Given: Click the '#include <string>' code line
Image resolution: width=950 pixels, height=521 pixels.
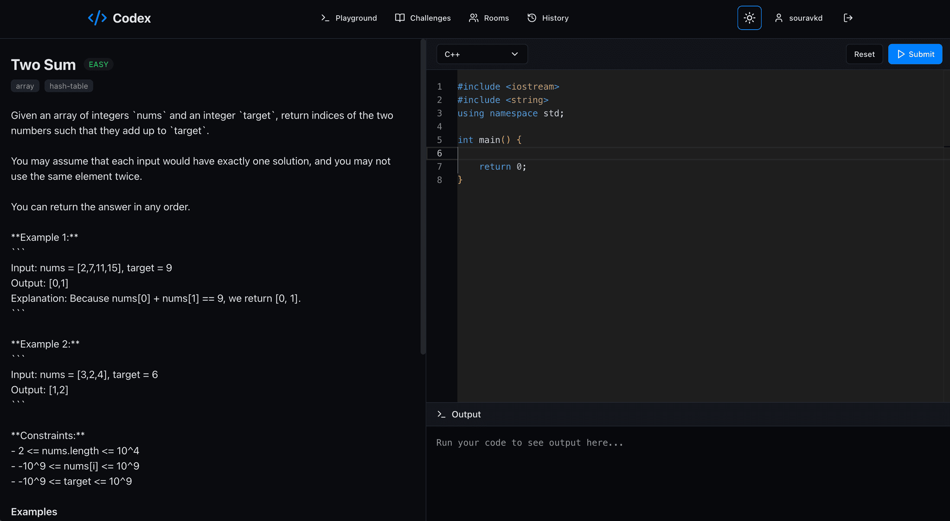Looking at the screenshot, I should tap(503, 100).
